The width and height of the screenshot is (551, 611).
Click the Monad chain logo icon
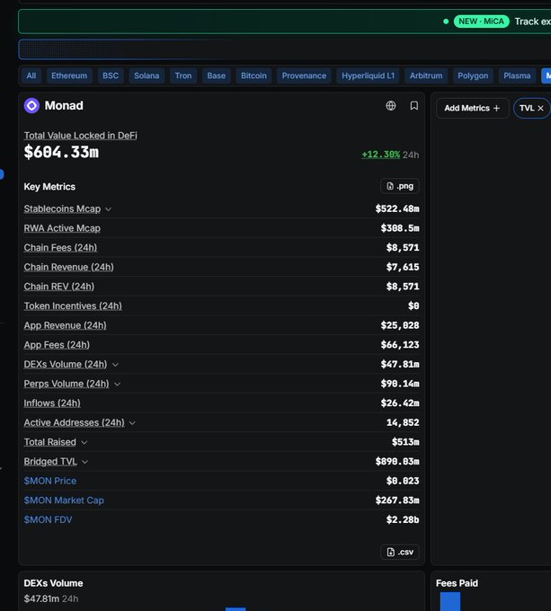[x=31, y=106]
